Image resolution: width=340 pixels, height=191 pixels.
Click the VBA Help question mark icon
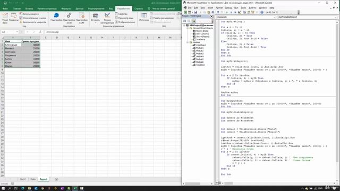(262, 12)
